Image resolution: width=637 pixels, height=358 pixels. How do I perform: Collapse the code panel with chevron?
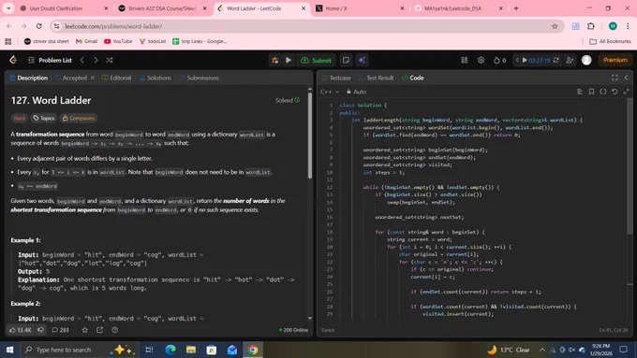[626, 78]
